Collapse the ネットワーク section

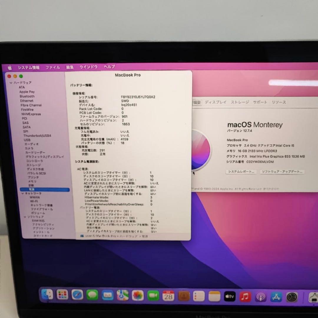pos(23,193)
